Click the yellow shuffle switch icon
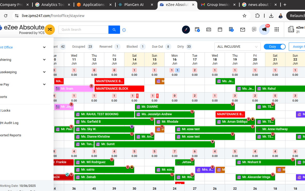 (x=50, y=30)
